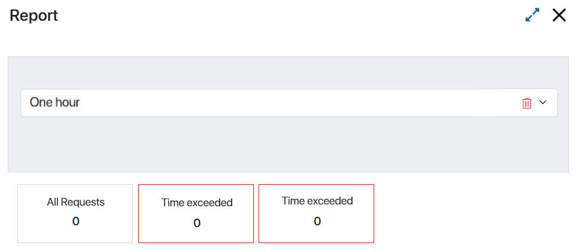Click the All Requests label text

[x=76, y=202]
